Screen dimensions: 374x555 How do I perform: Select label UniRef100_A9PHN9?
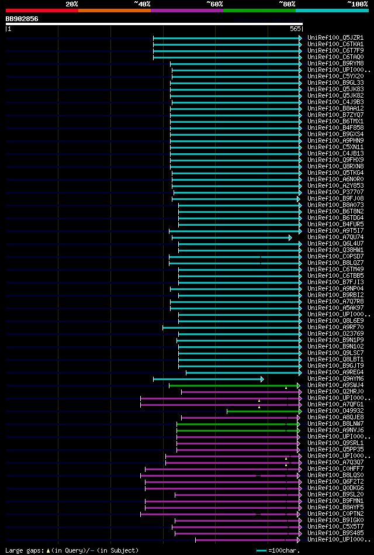(336, 140)
